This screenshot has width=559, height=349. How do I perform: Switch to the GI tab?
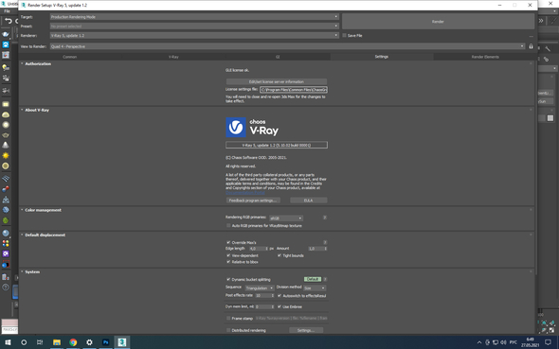[278, 57]
